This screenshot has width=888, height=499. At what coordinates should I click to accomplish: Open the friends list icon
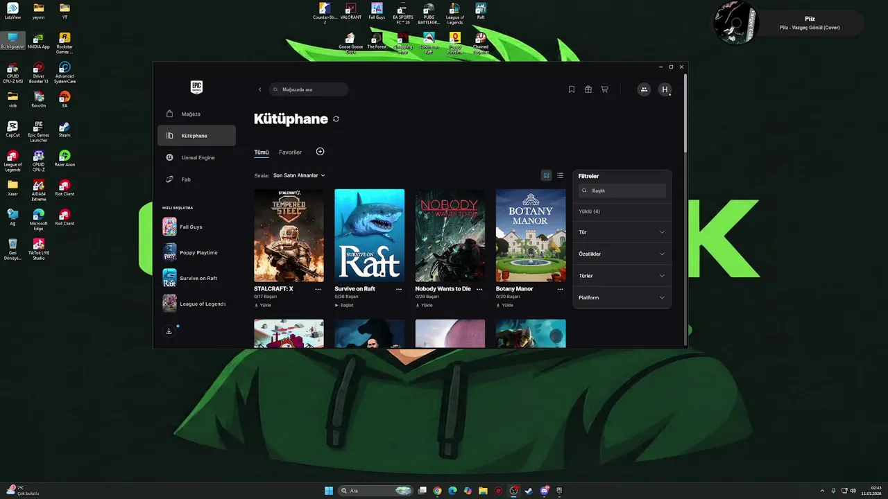coord(644,89)
